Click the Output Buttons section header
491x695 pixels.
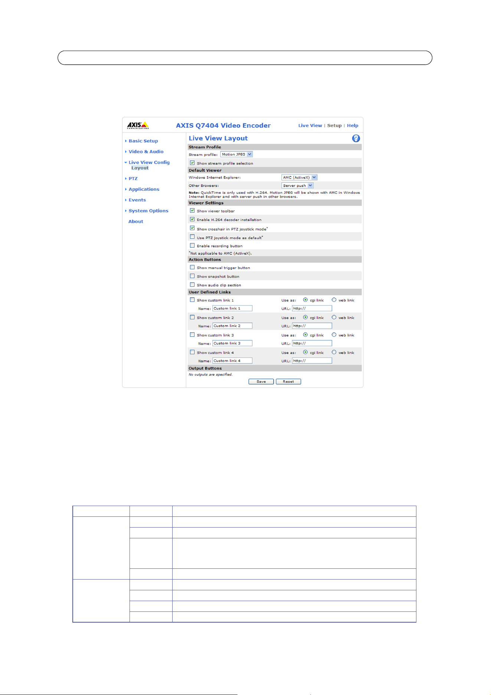coord(275,368)
